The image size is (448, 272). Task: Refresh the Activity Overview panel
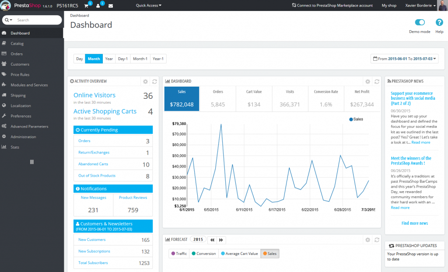click(x=154, y=81)
